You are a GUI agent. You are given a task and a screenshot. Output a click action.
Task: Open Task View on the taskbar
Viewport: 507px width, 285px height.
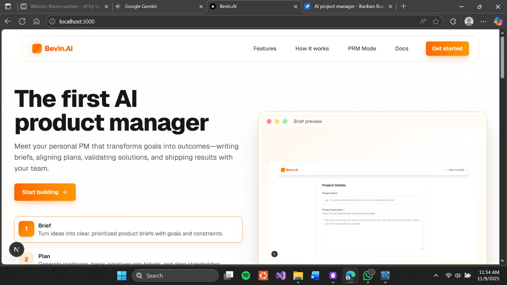pos(228,275)
